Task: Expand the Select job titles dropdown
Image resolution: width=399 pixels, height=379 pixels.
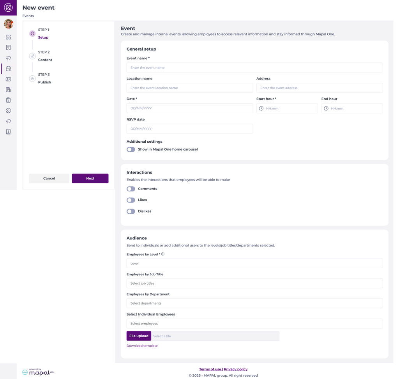Action: click(254, 283)
